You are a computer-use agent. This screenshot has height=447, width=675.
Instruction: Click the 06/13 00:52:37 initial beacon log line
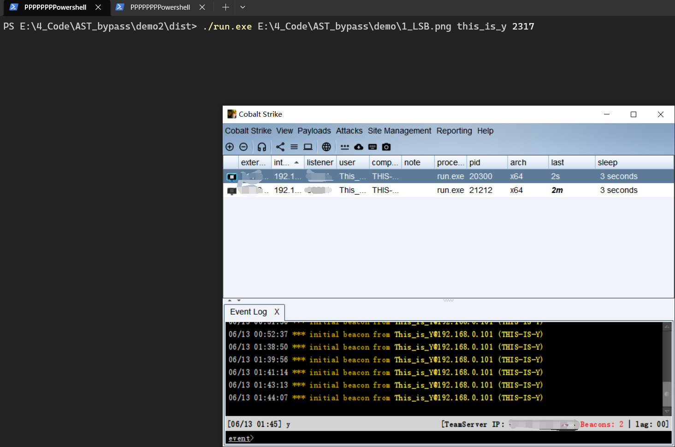tap(385, 334)
